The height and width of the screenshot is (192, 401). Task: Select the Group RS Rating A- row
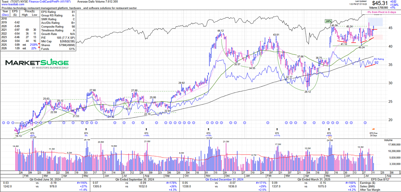58,16
